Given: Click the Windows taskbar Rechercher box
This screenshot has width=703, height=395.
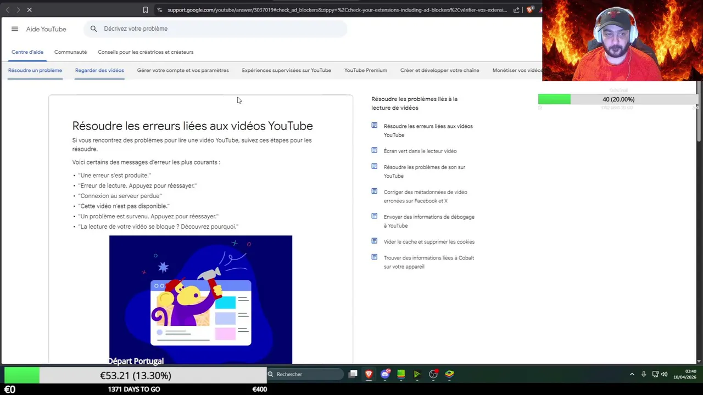Looking at the screenshot, I should (305, 374).
